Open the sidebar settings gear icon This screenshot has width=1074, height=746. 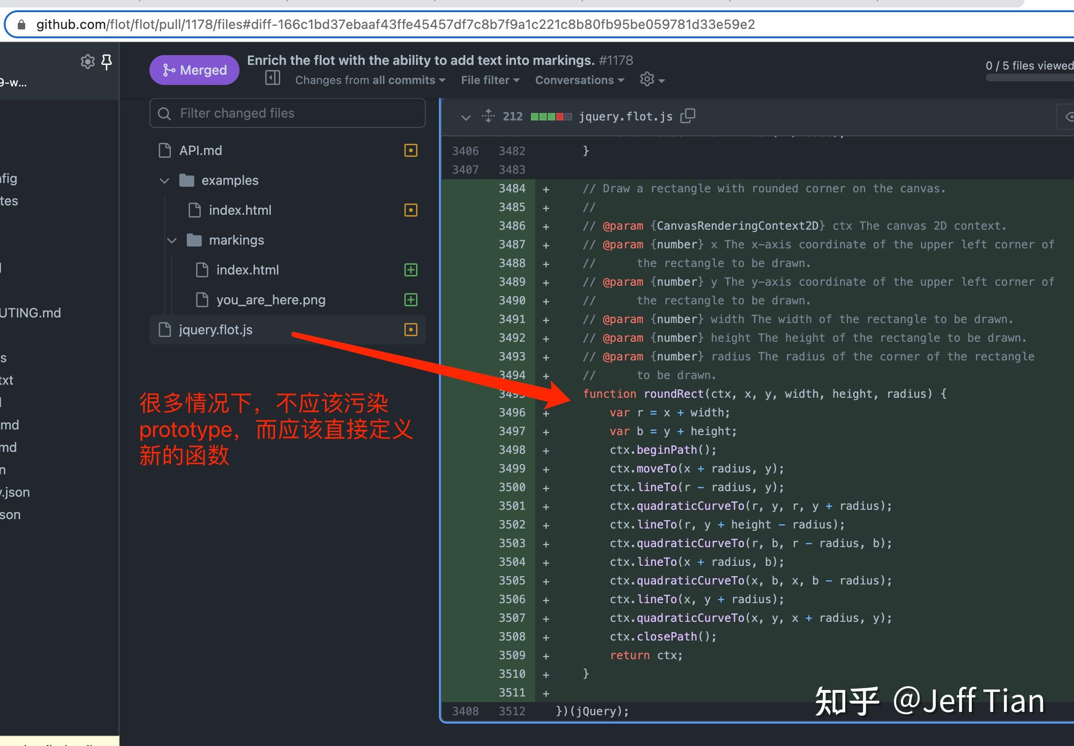(x=87, y=62)
